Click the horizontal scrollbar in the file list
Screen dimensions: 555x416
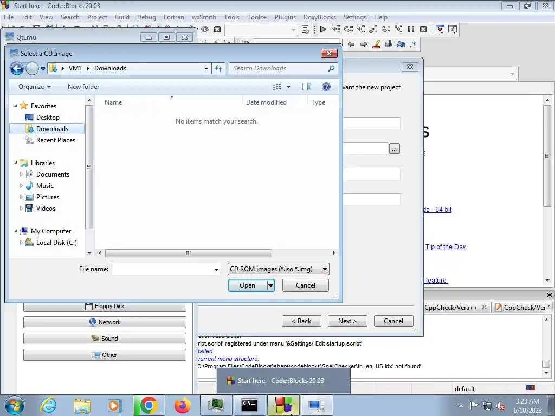(x=188, y=253)
